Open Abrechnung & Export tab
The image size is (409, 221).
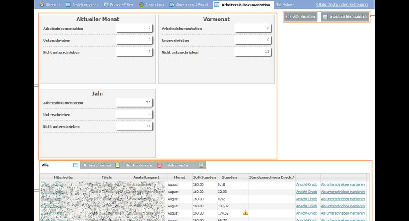pyautogui.click(x=189, y=4)
